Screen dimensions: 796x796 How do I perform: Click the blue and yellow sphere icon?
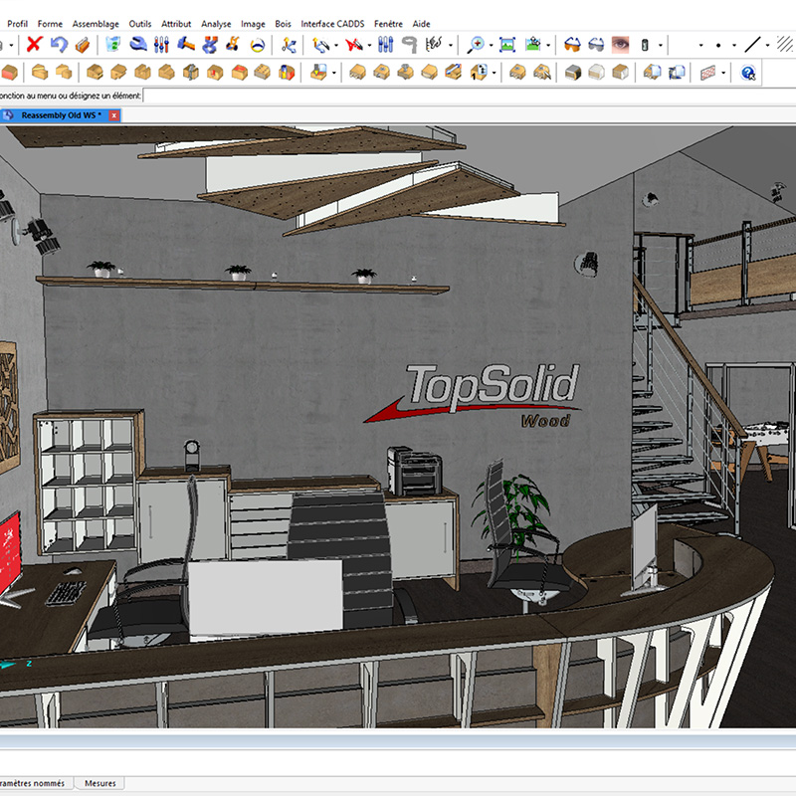click(258, 45)
